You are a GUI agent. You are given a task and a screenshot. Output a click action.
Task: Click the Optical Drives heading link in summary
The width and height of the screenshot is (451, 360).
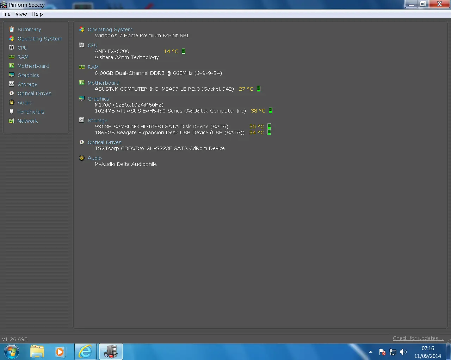(105, 142)
